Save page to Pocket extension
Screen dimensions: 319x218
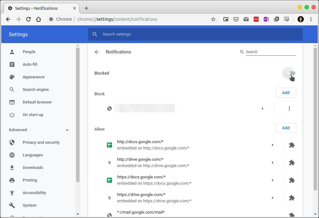[236, 19]
